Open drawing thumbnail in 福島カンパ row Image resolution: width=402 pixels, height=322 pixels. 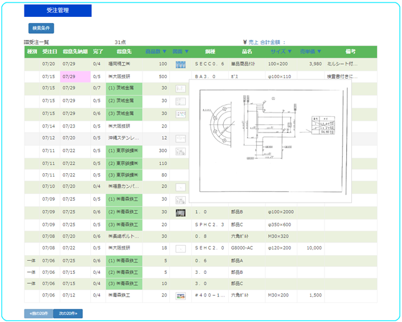pyautogui.click(x=181, y=187)
